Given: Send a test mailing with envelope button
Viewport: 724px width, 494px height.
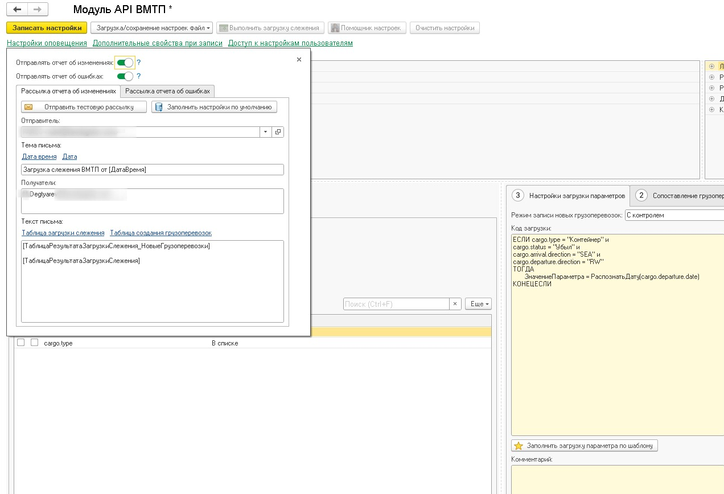Looking at the screenshot, I should (84, 107).
